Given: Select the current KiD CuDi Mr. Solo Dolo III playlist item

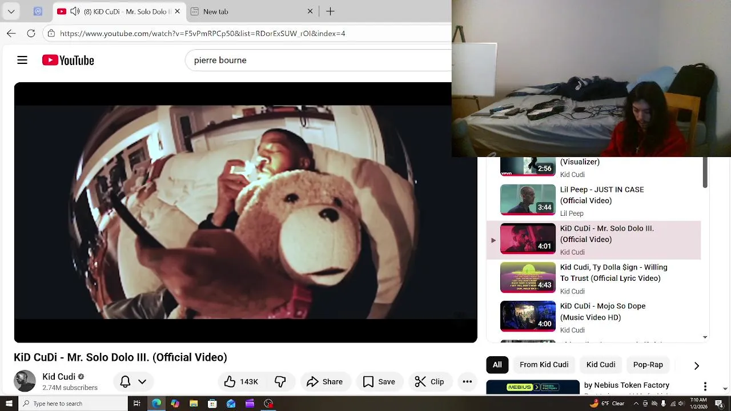Looking at the screenshot, I should pyautogui.click(x=593, y=240).
